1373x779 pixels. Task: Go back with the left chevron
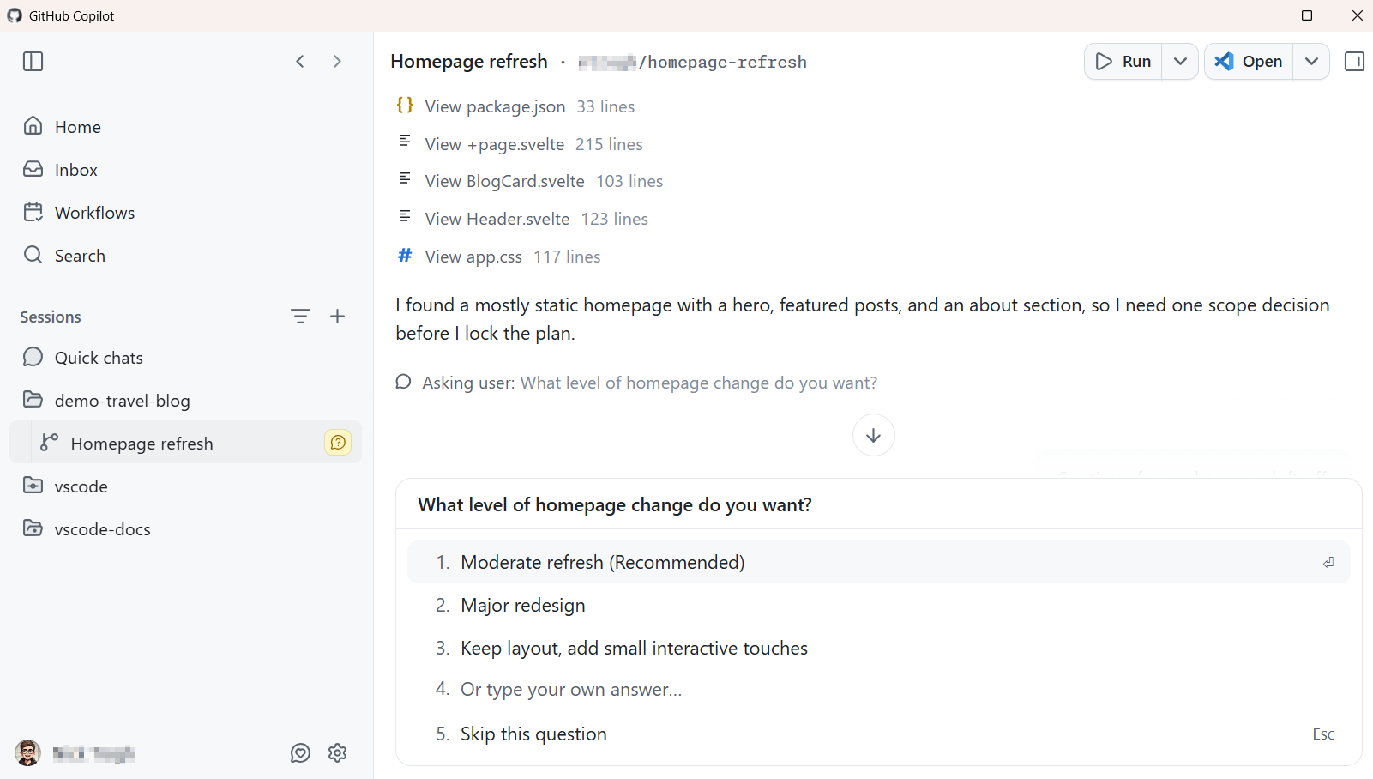tap(300, 61)
